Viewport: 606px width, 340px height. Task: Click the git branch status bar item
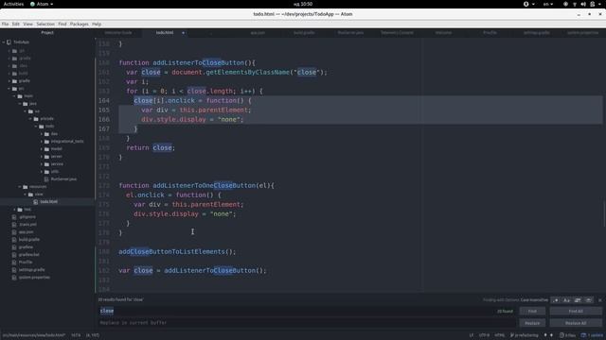(525, 335)
